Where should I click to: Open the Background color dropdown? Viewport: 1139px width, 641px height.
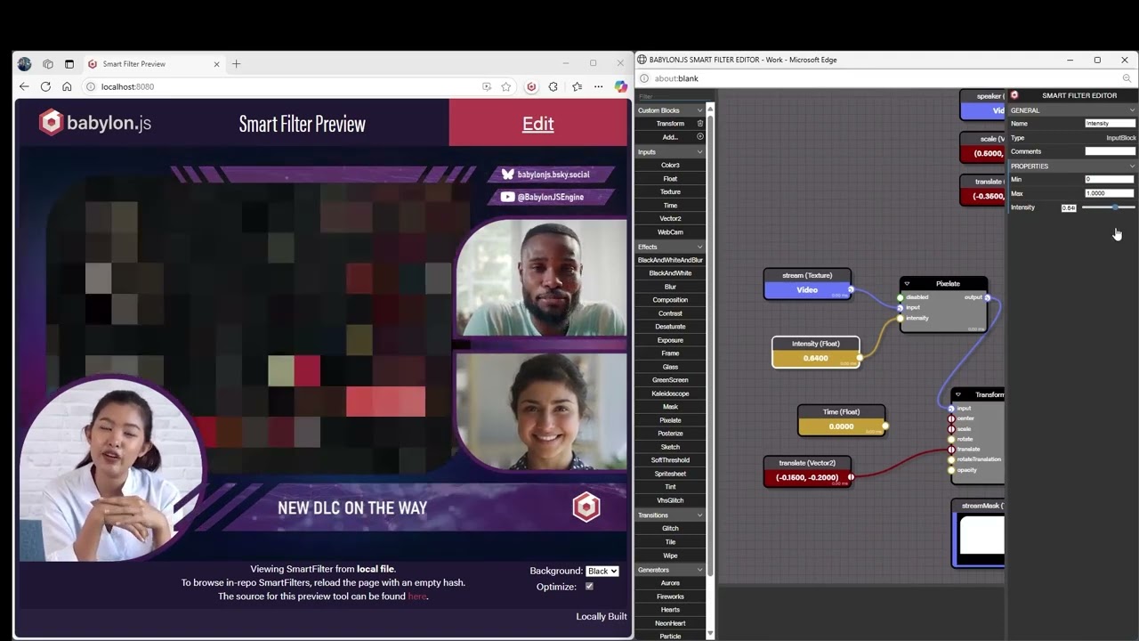602,571
